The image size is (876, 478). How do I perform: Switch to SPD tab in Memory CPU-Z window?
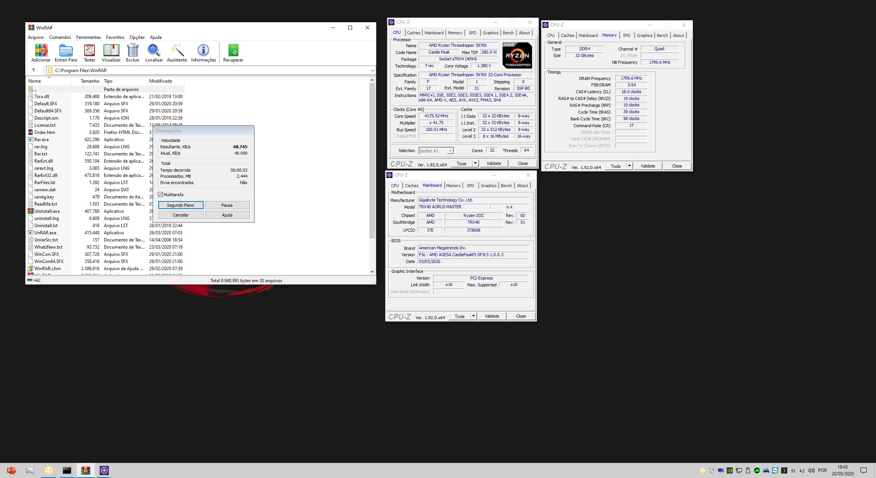tap(626, 35)
